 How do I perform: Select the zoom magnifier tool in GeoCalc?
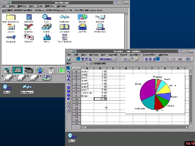[69, 76]
